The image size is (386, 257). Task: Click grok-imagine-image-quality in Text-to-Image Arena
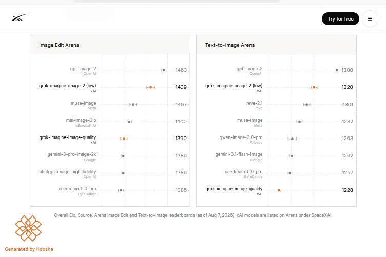234,189
